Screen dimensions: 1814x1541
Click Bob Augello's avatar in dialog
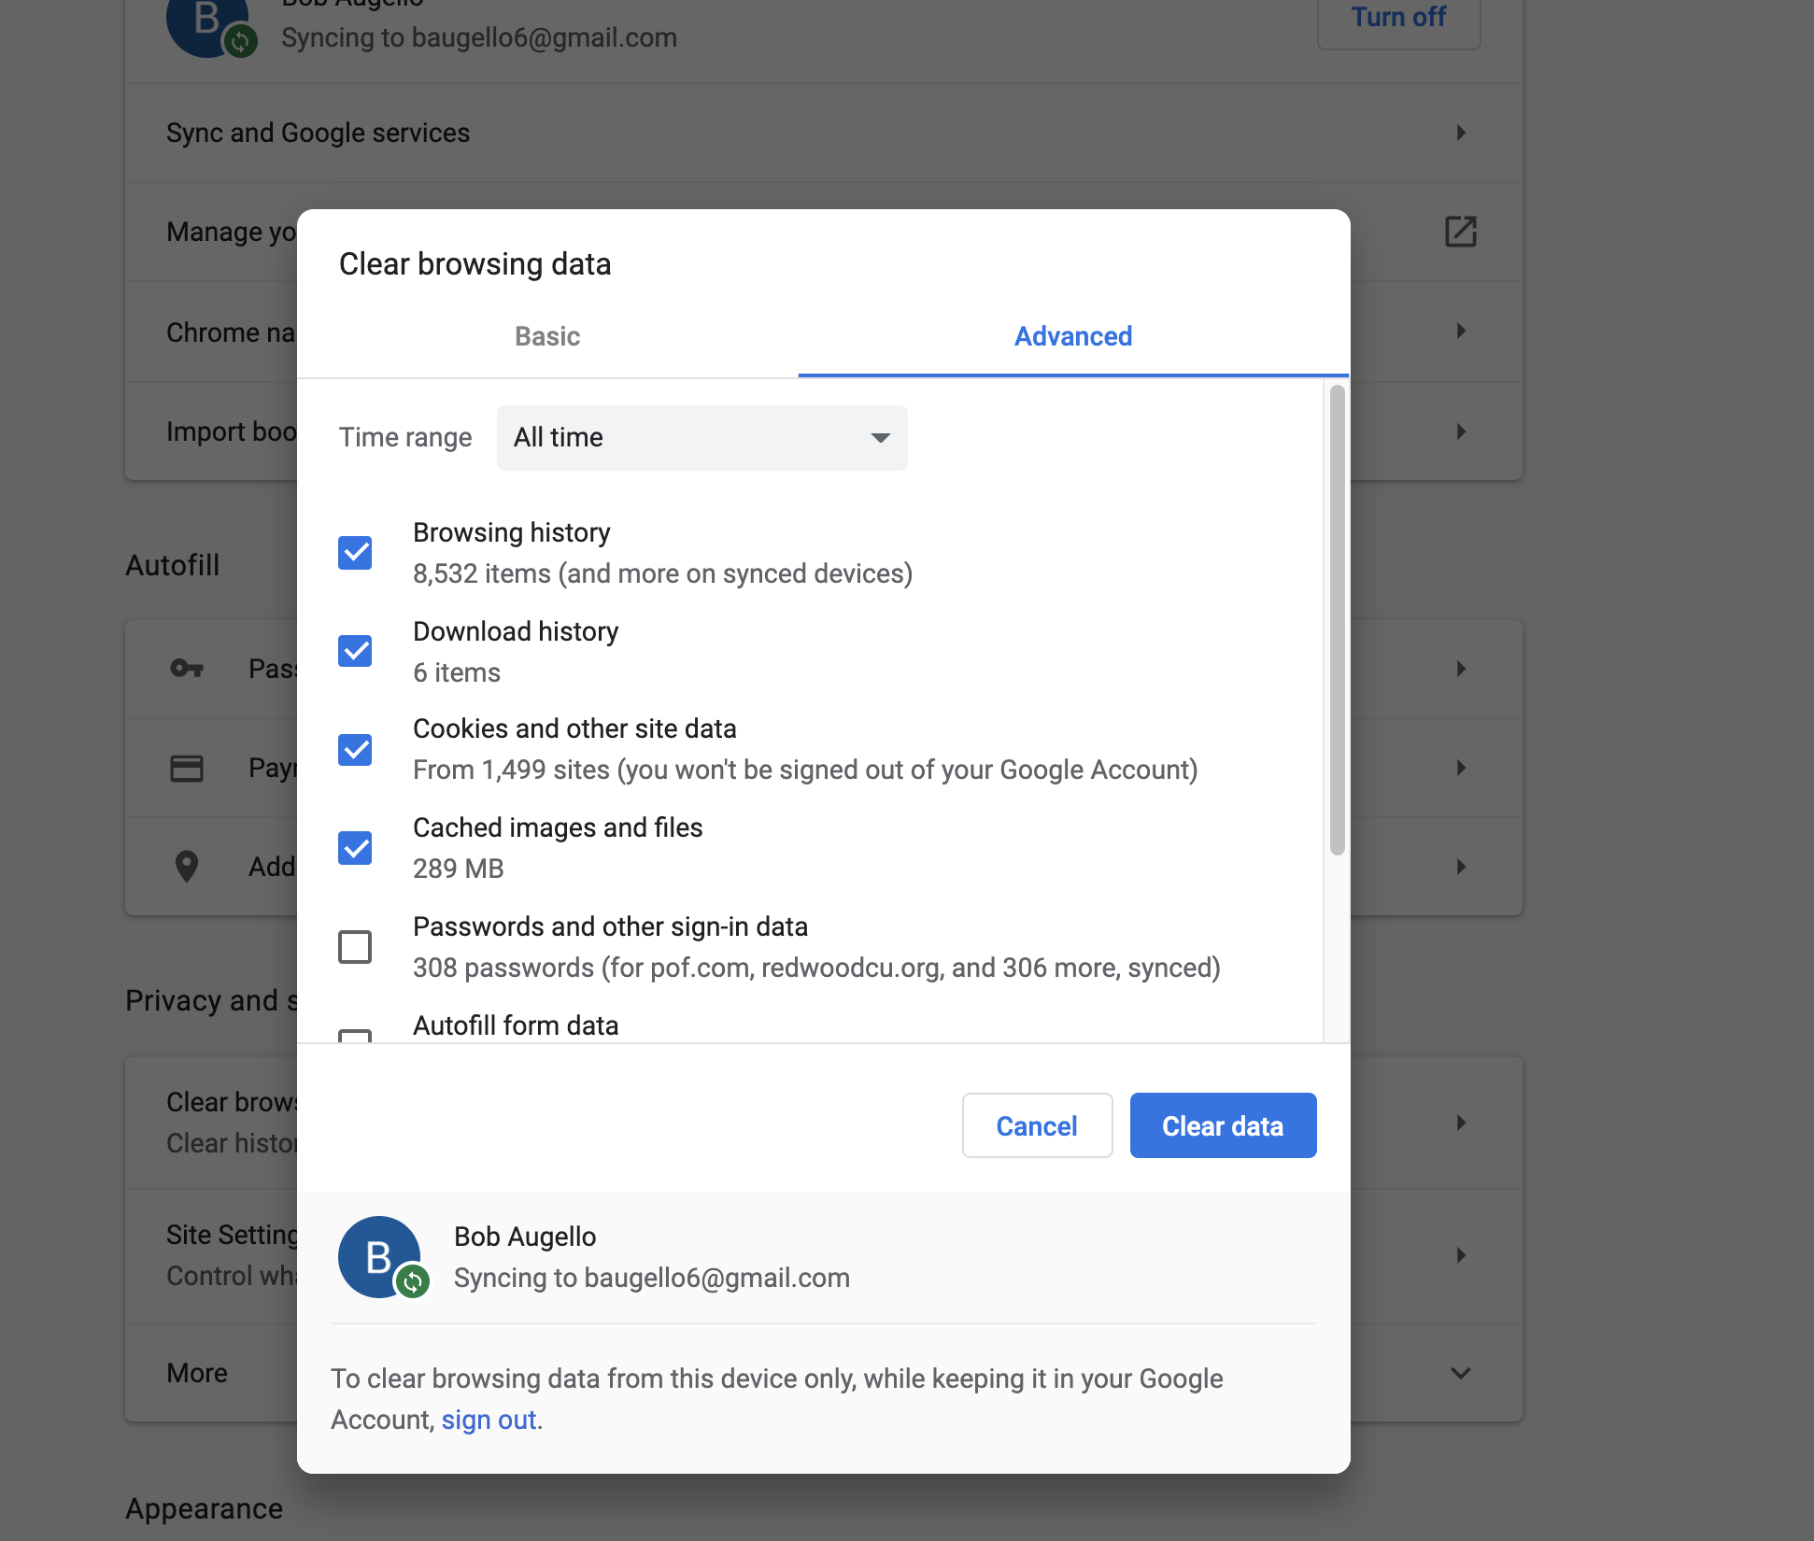(x=379, y=1257)
